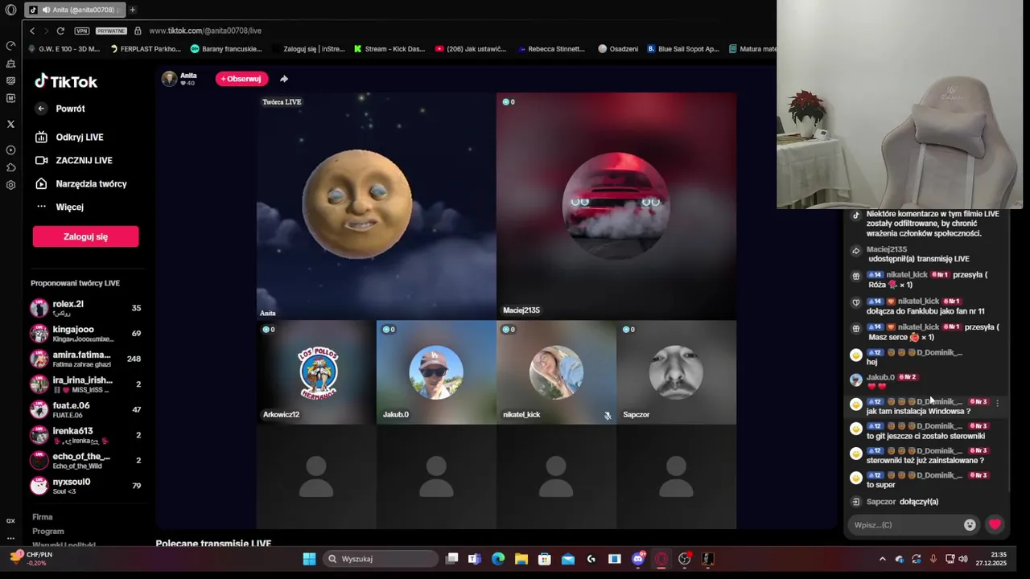Click the Zaloguj się button
The width and height of the screenshot is (1030, 579).
tap(85, 236)
